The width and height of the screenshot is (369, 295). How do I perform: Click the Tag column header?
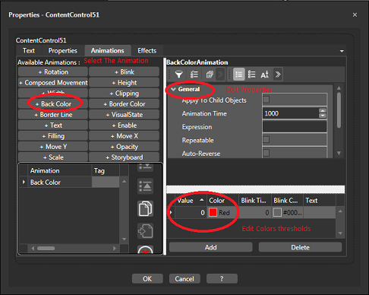pos(106,170)
